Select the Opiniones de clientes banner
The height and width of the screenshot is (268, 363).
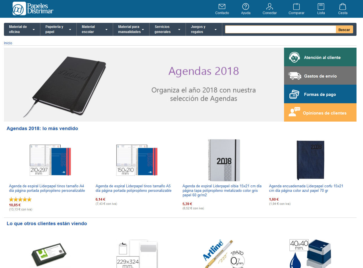click(320, 113)
